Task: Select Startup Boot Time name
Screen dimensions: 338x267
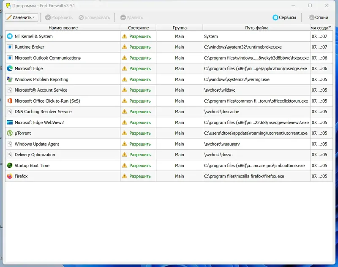Action: (32, 166)
